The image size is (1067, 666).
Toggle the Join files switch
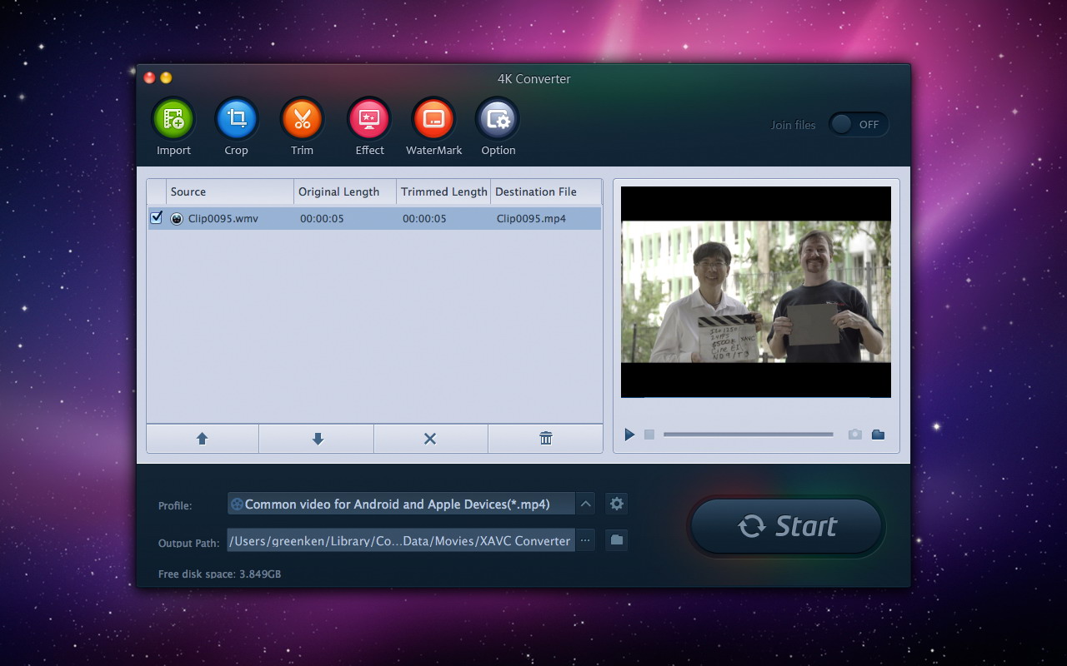tap(859, 125)
